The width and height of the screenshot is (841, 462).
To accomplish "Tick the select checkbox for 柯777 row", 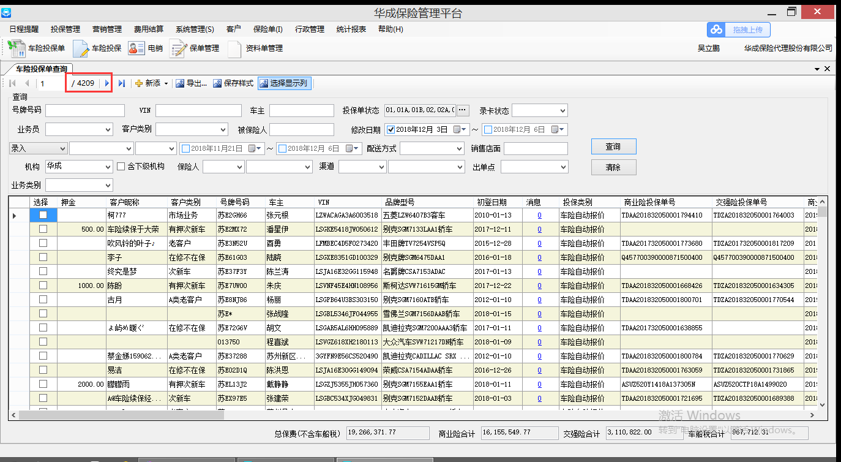I will click(x=43, y=215).
